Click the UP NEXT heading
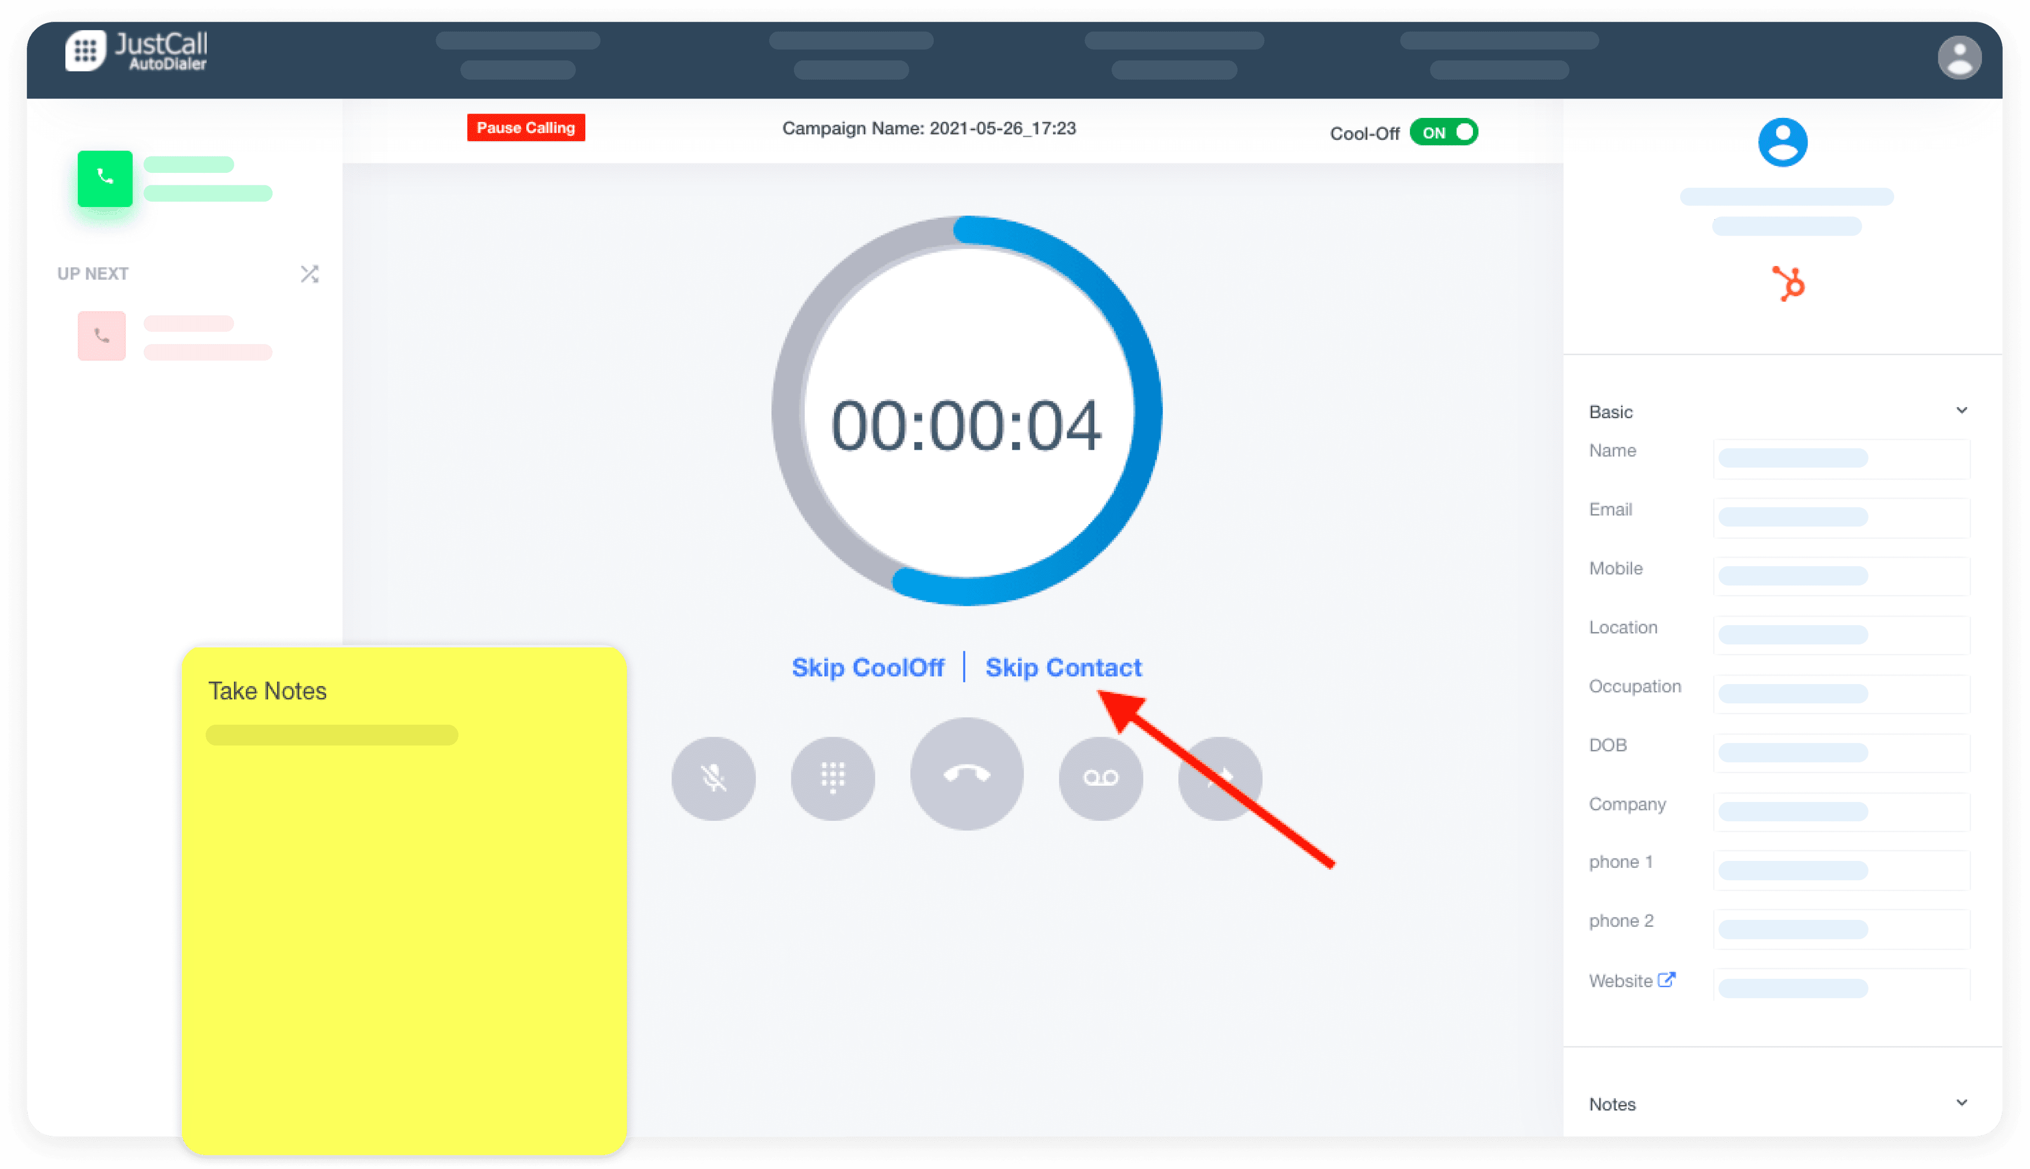This screenshot has width=2030, height=1169. pyautogui.click(x=93, y=274)
